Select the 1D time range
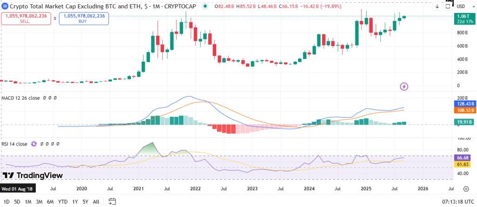 click(x=6, y=201)
